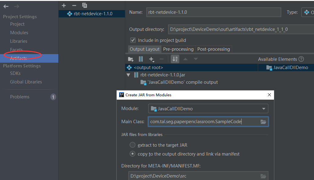Toggle Include in project build checkbox

pos(133,40)
